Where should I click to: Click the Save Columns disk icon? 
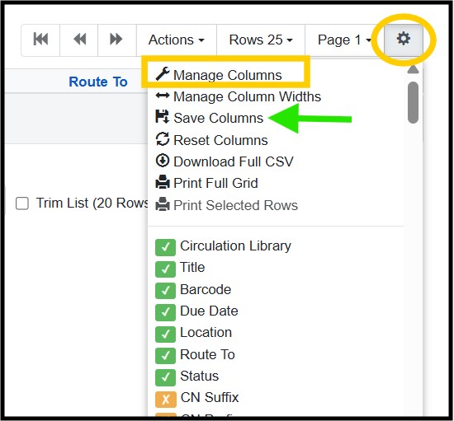coord(162,117)
